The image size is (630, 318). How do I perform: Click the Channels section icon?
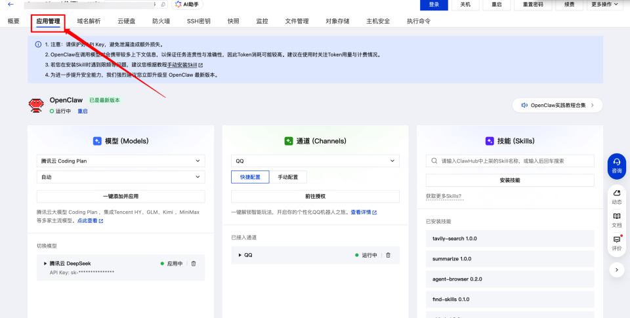[x=289, y=141]
